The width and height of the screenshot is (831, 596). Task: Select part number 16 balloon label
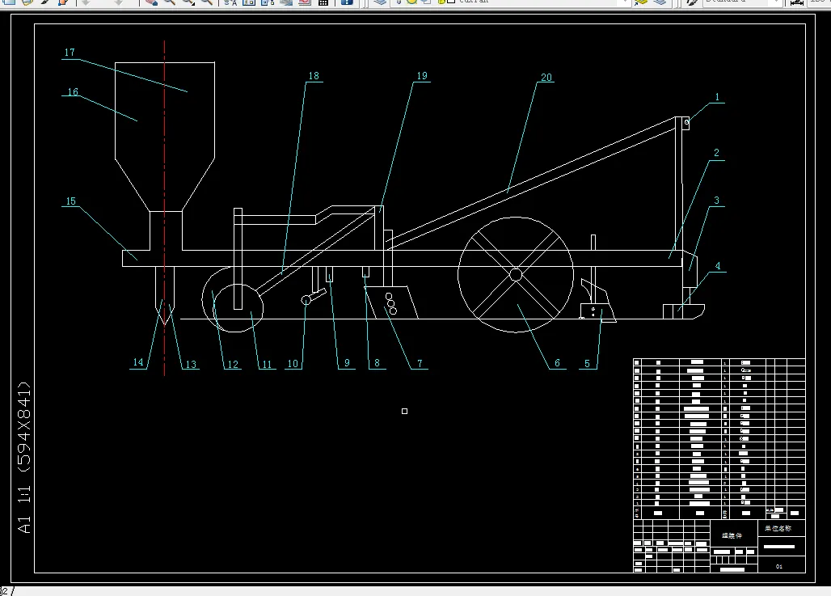(73, 91)
